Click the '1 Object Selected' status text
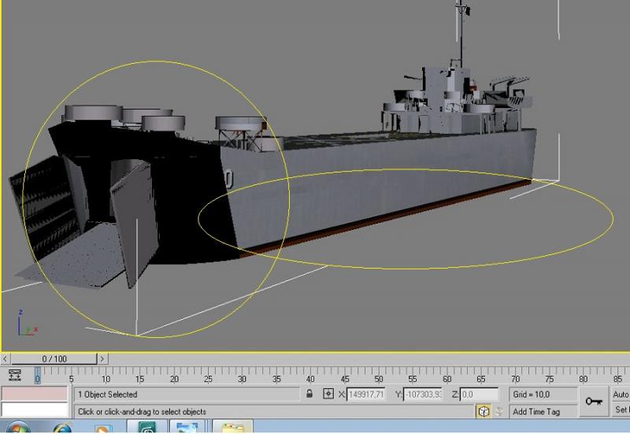 tap(108, 395)
